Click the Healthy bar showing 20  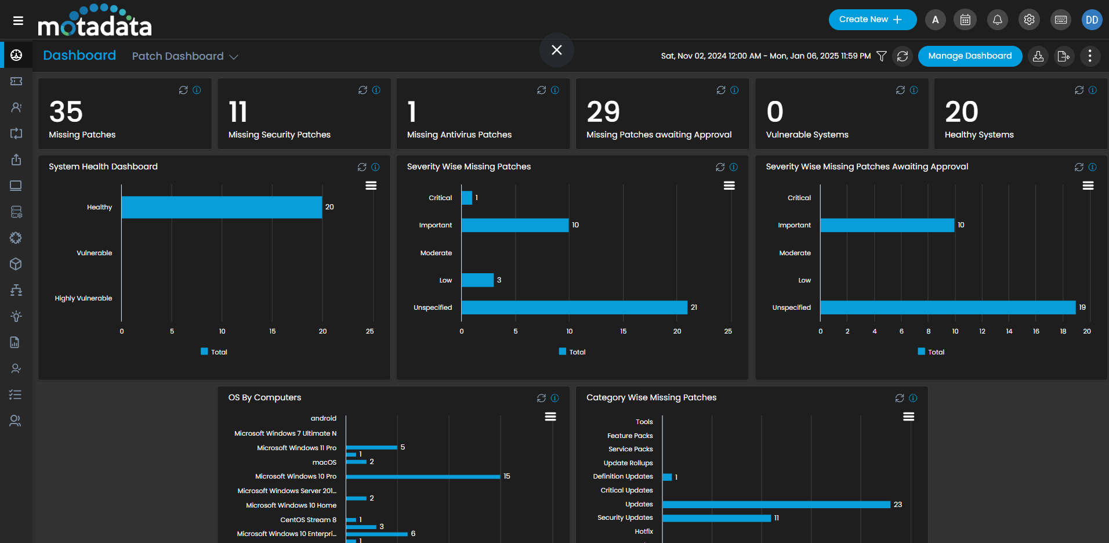point(222,207)
